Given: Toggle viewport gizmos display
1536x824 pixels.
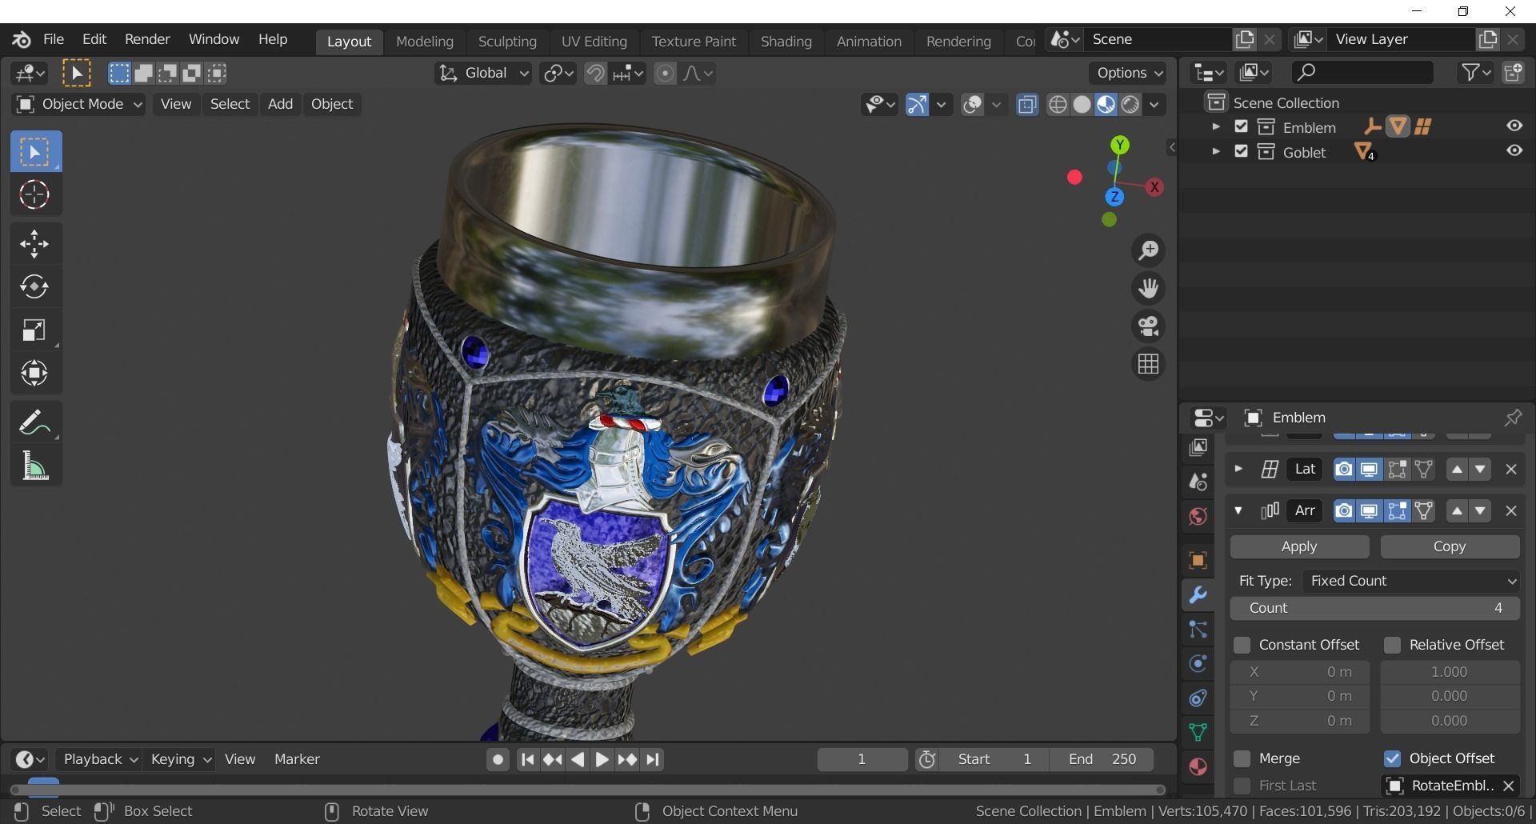Looking at the screenshot, I should coord(917,105).
